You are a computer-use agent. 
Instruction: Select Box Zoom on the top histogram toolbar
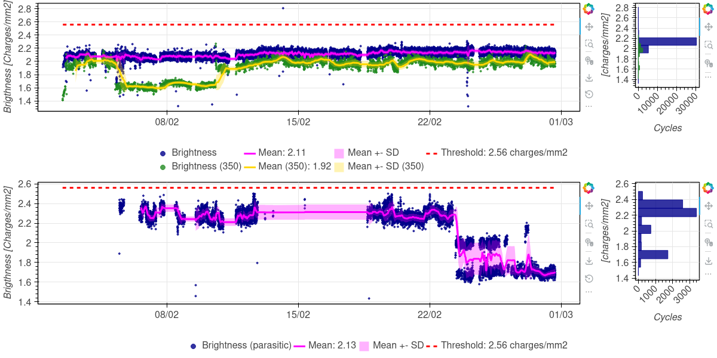point(708,45)
